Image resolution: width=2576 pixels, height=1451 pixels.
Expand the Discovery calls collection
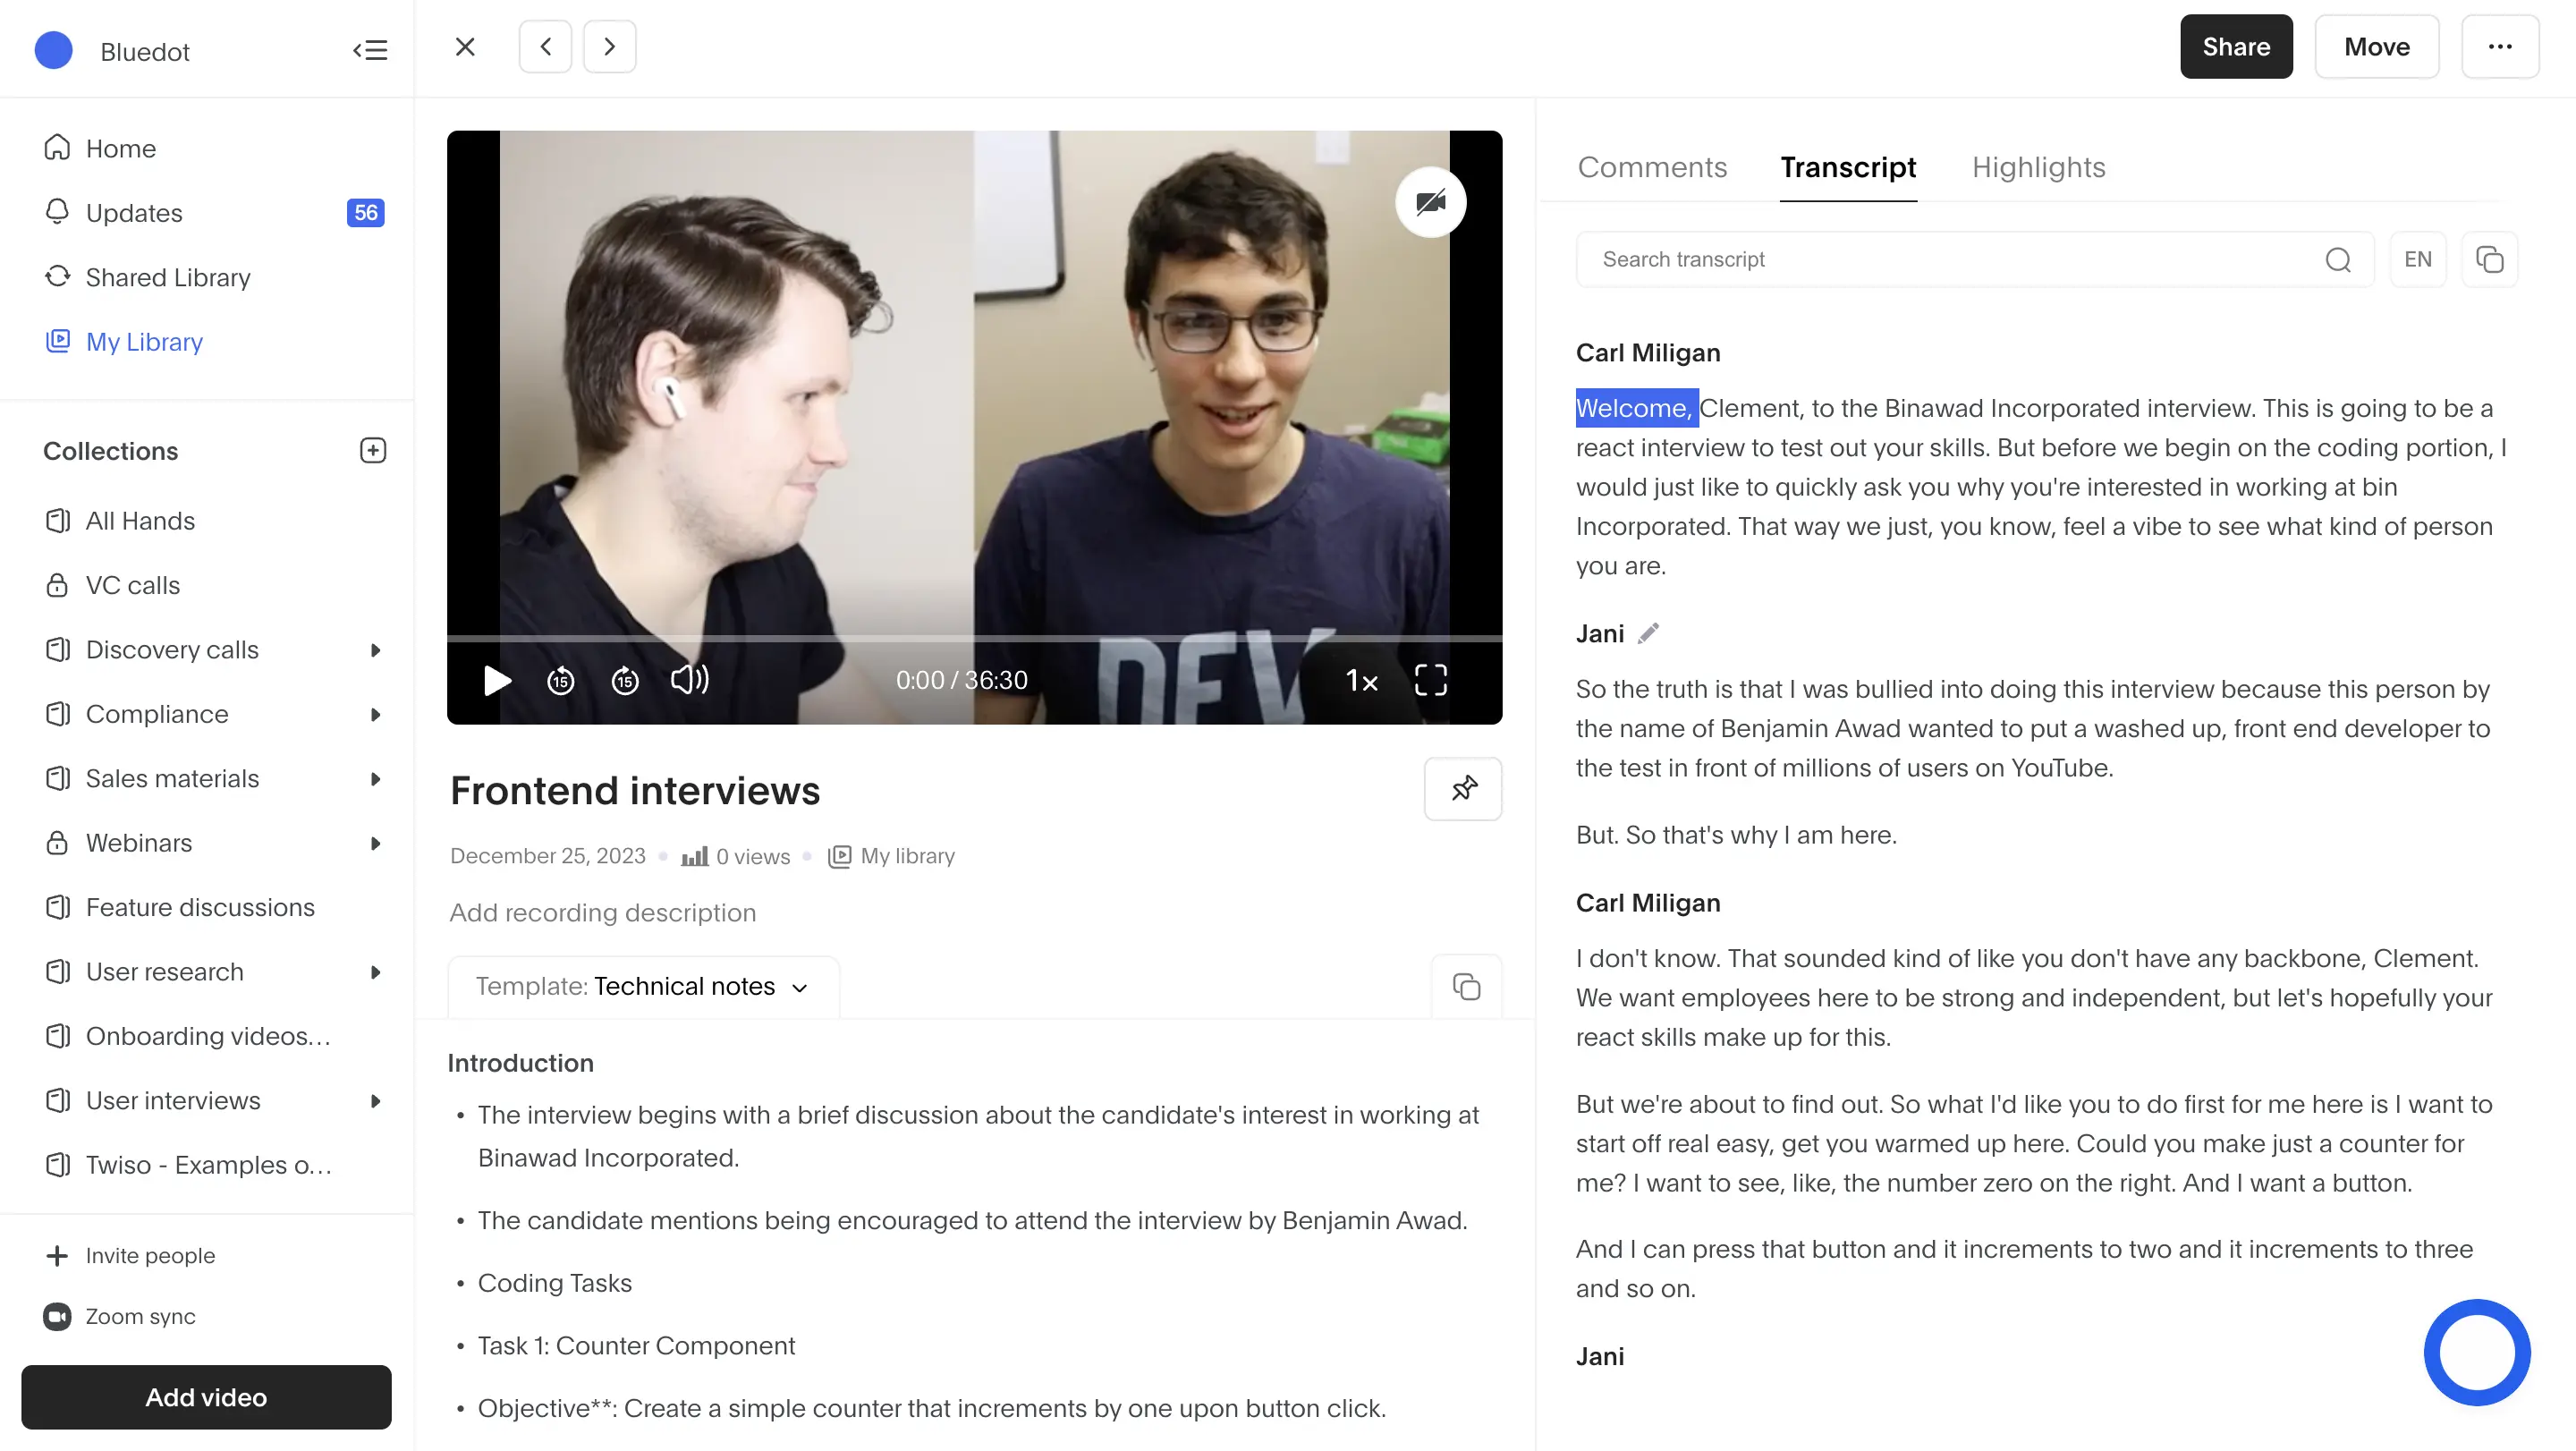[377, 649]
